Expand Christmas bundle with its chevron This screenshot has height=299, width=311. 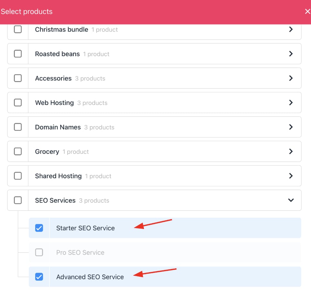291,29
